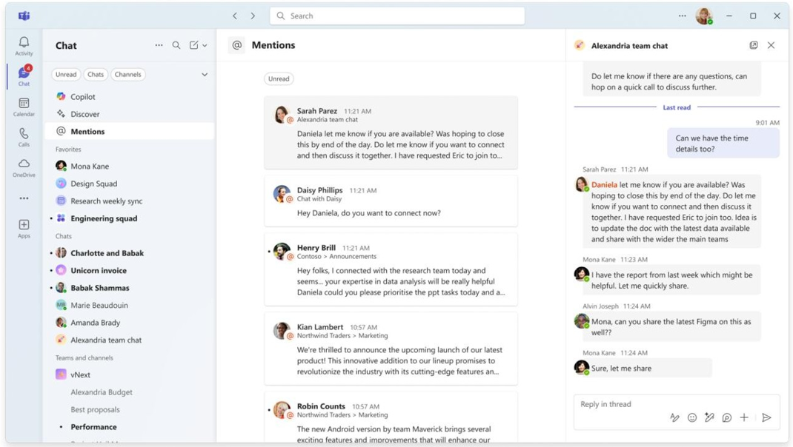Expand the chat filter chevron
Image resolution: width=793 pixels, height=447 pixels.
205,75
